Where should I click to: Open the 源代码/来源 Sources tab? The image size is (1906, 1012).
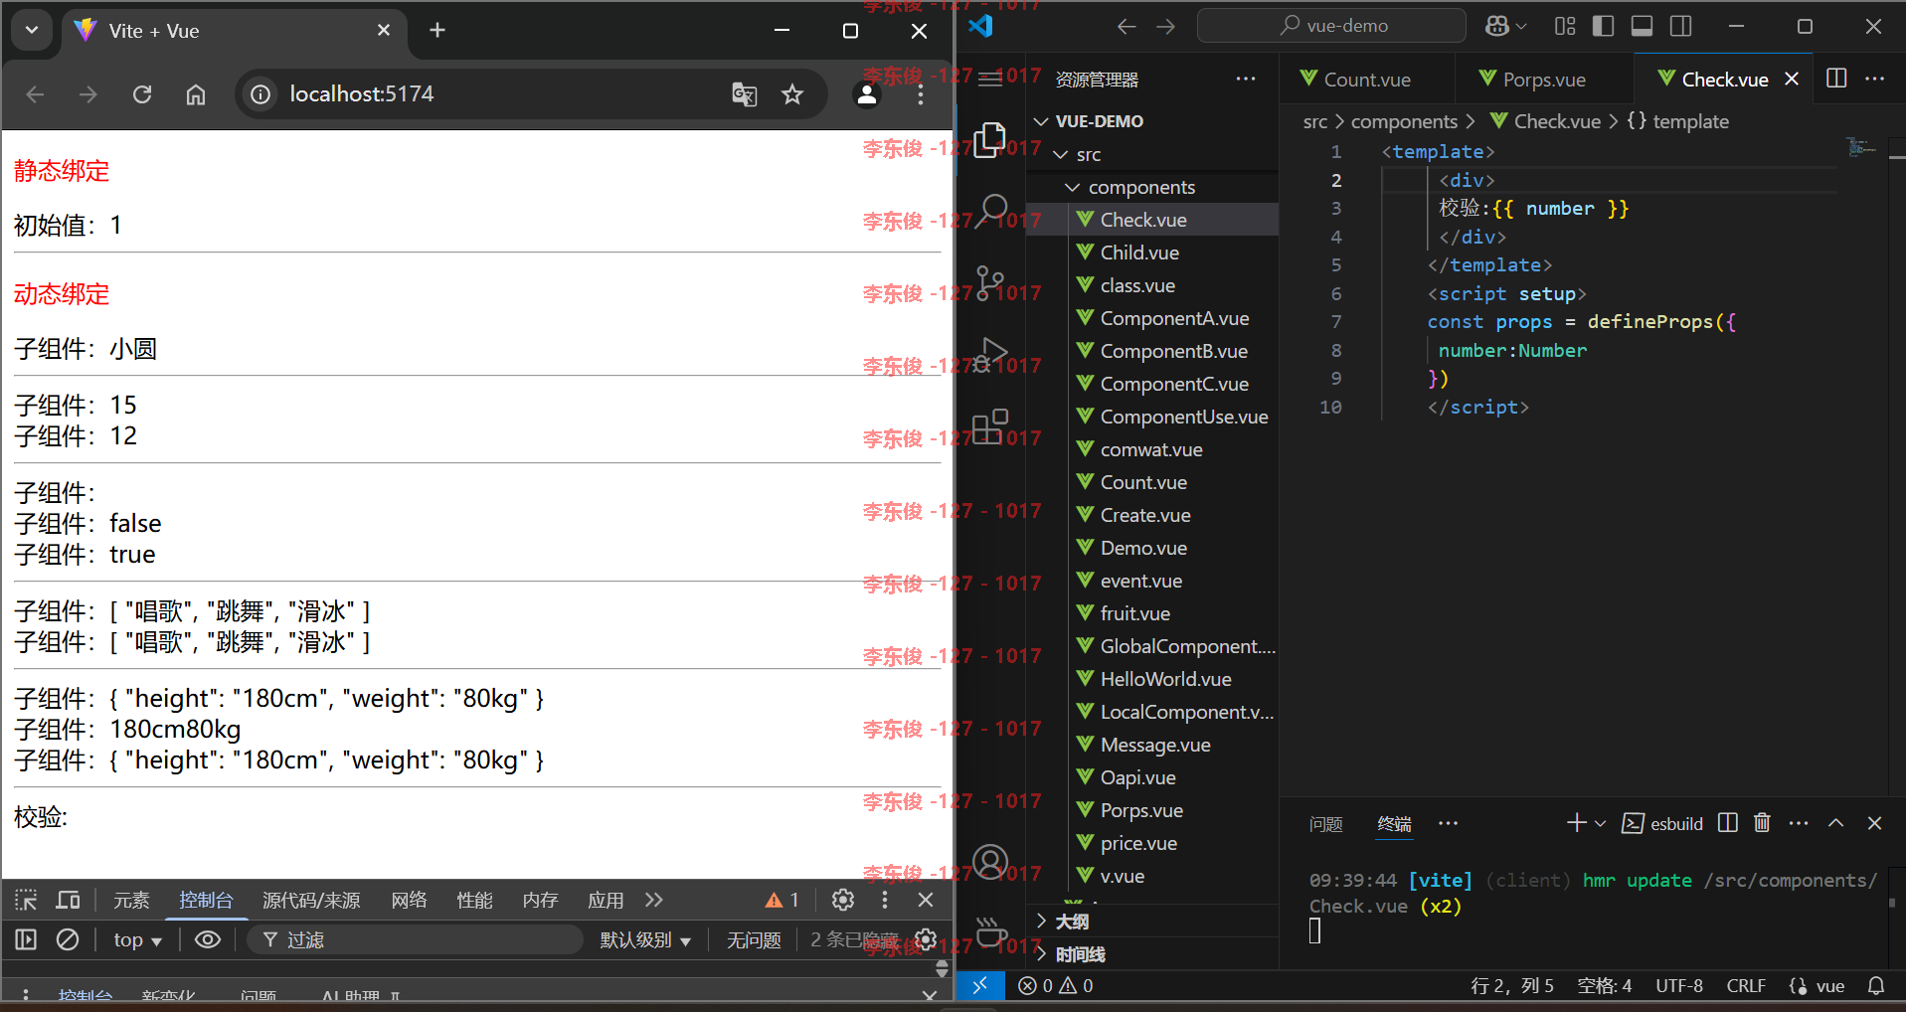tap(311, 900)
